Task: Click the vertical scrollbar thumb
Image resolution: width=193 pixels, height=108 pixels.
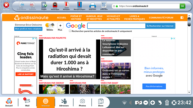Action: [189, 22]
